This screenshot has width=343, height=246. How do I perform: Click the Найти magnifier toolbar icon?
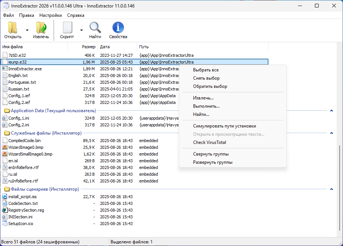tap(95, 28)
